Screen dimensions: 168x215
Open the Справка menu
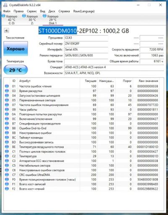point(64,11)
